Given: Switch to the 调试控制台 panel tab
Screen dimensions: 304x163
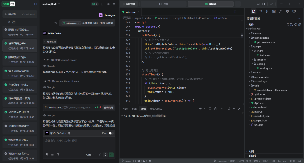Looking at the screenshot, I should pyautogui.click(x=156, y=109).
